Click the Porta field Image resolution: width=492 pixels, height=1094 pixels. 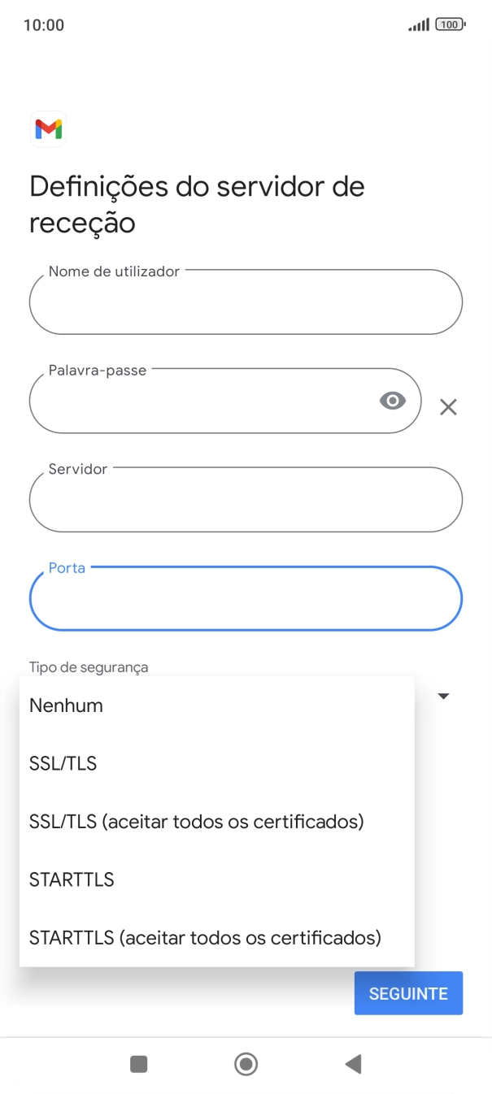246,599
